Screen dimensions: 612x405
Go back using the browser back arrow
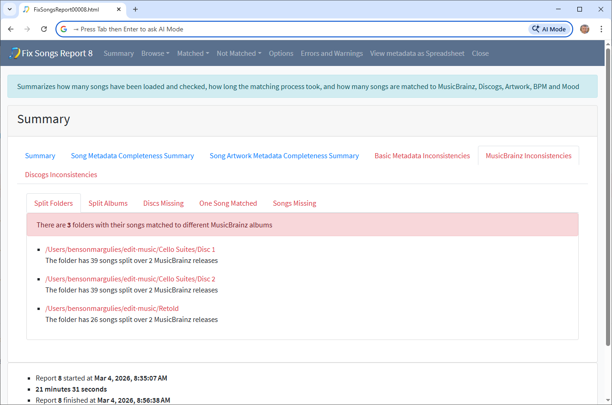click(11, 29)
